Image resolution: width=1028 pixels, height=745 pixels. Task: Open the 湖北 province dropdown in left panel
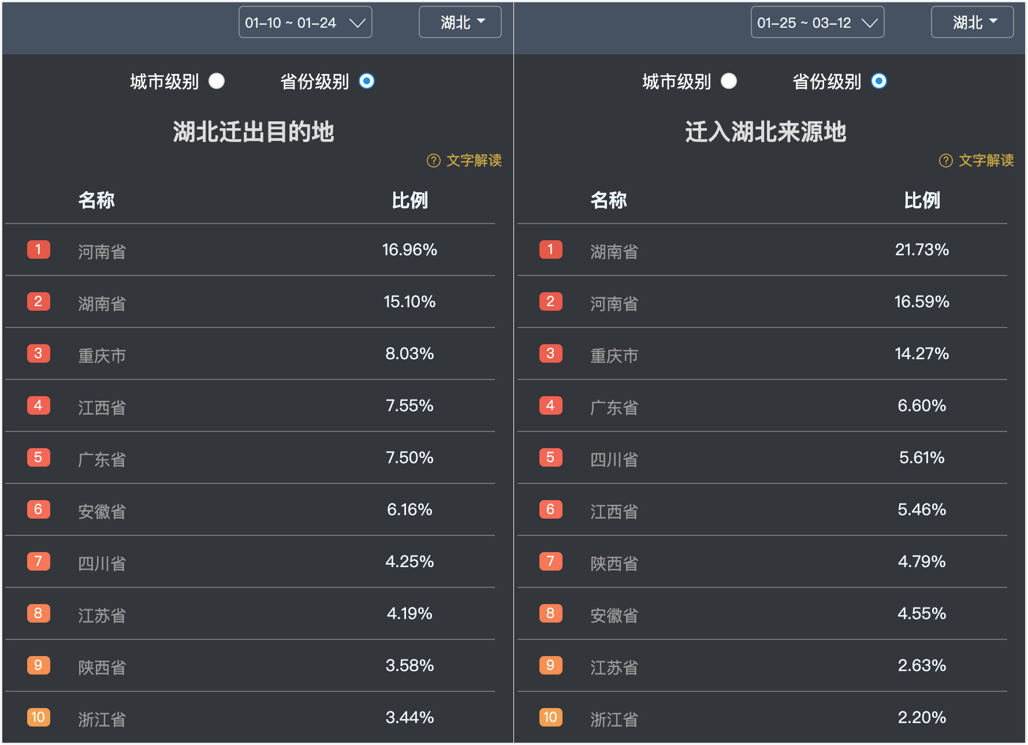(460, 23)
